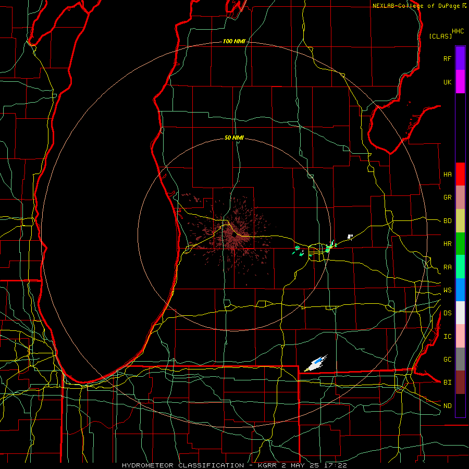Click the blue WS legend swatch
This screenshot has height=469, width=469.
[460, 290]
